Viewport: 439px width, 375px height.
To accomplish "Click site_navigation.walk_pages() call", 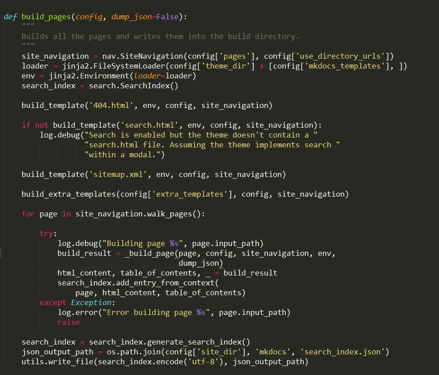I will click(x=138, y=214).
